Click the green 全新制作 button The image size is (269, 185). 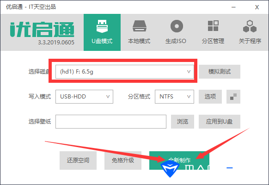coord(179,160)
